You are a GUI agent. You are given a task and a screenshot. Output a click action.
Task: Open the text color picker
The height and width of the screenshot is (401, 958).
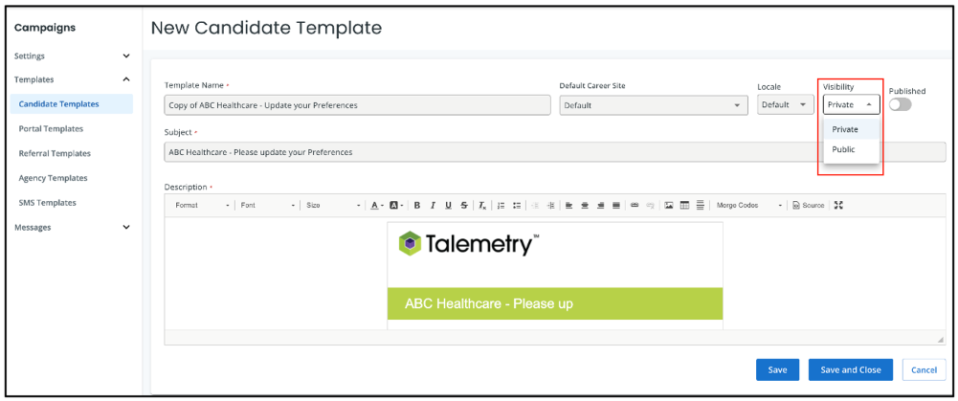(x=377, y=206)
